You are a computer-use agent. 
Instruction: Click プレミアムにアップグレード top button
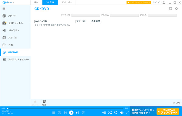[x=139, y=2]
